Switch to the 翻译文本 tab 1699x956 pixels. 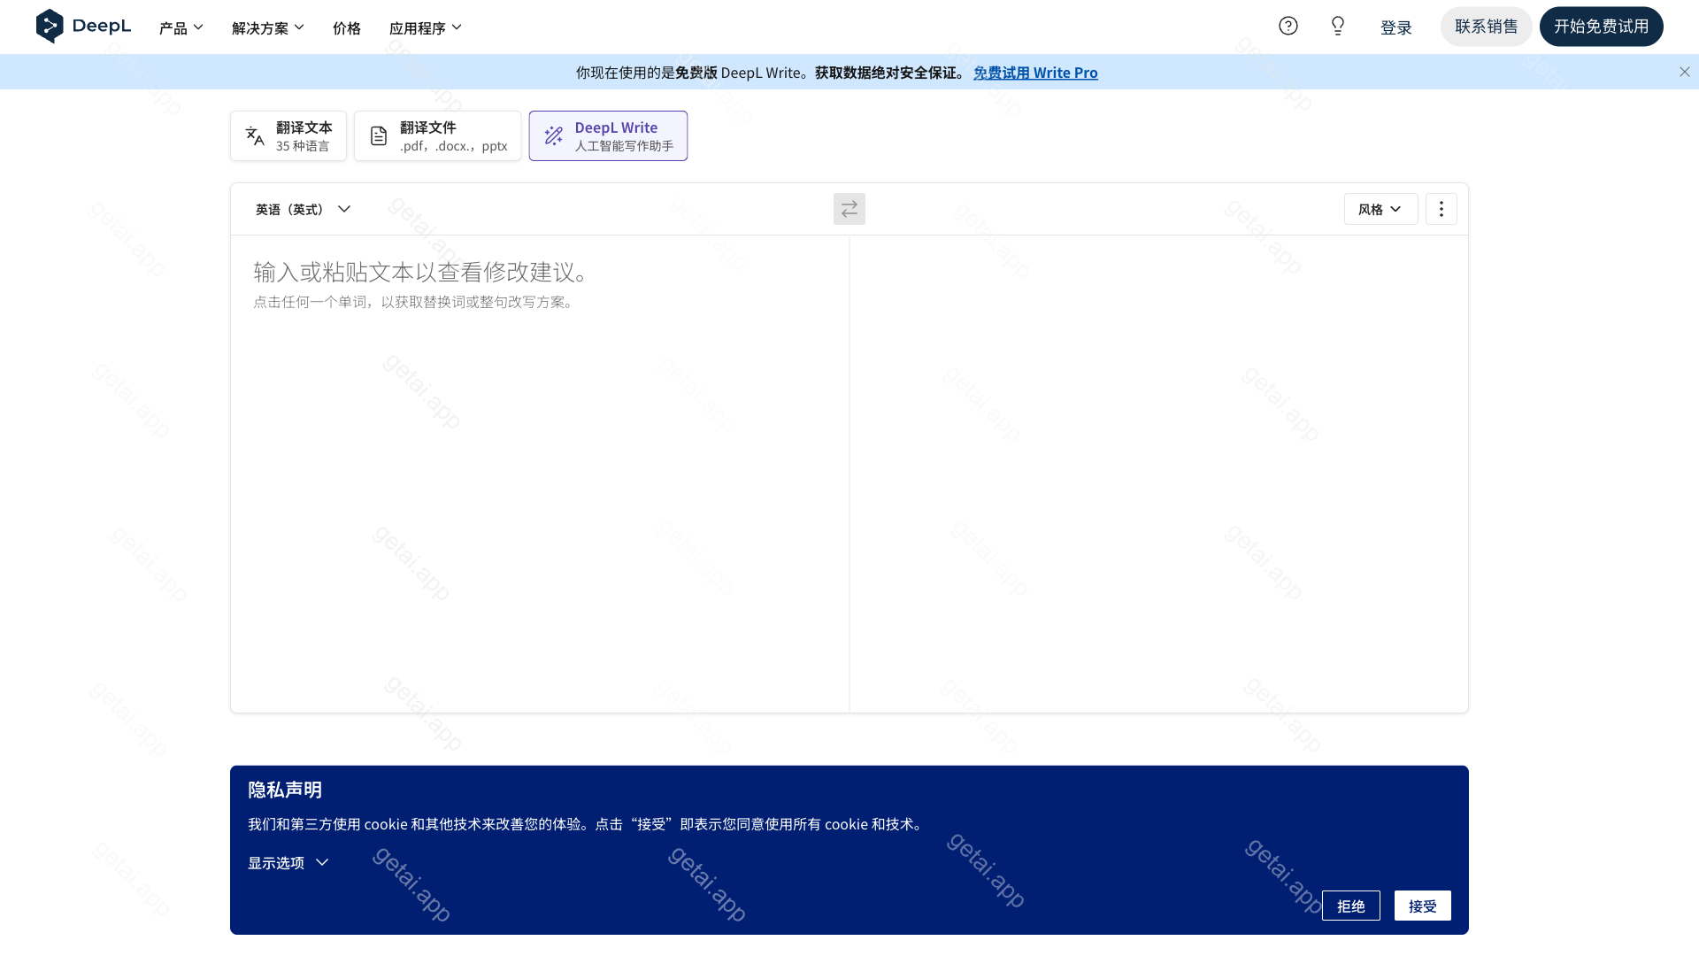288,135
